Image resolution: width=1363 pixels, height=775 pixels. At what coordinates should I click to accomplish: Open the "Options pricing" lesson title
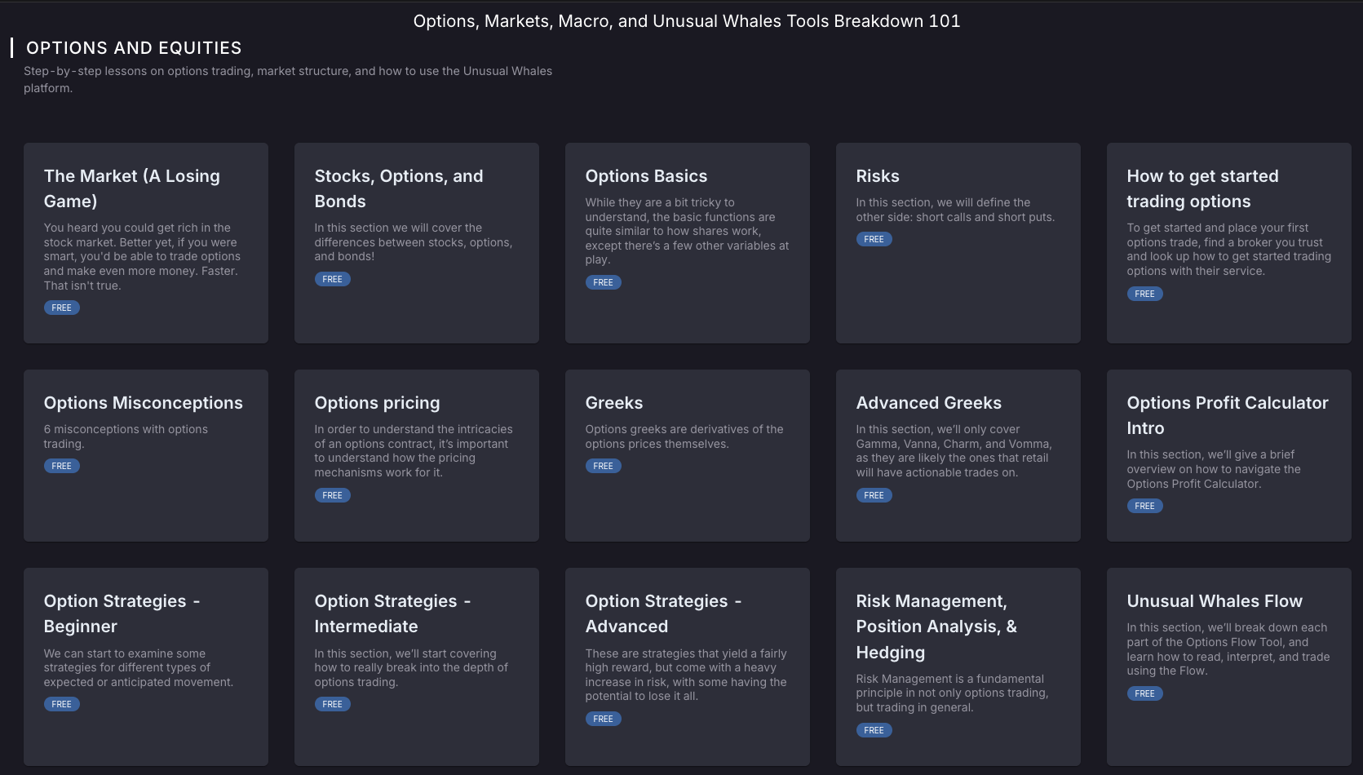[377, 403]
